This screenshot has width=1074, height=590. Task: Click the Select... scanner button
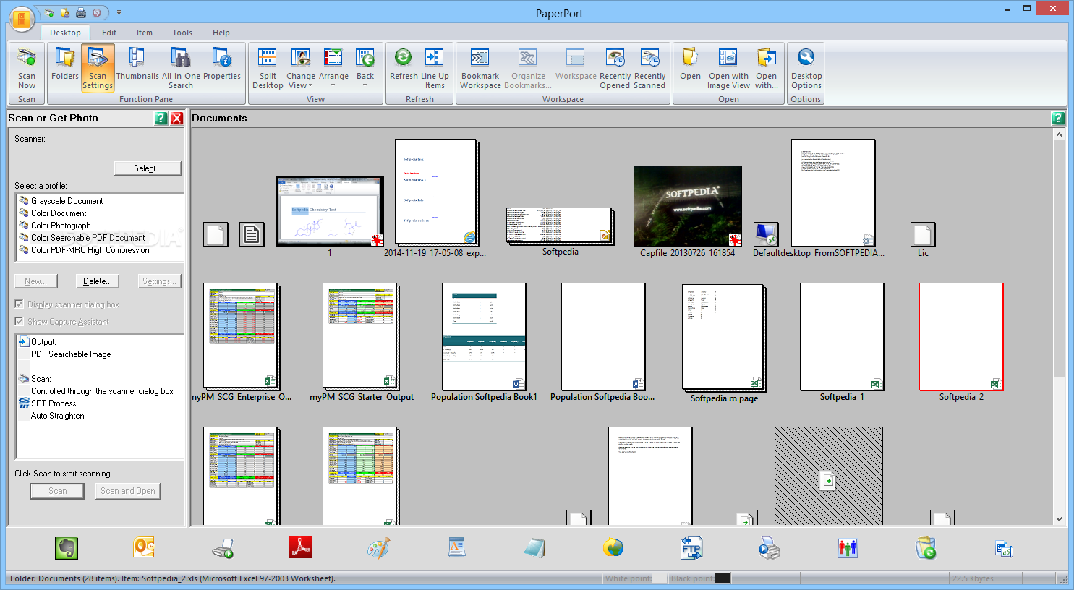pyautogui.click(x=148, y=168)
